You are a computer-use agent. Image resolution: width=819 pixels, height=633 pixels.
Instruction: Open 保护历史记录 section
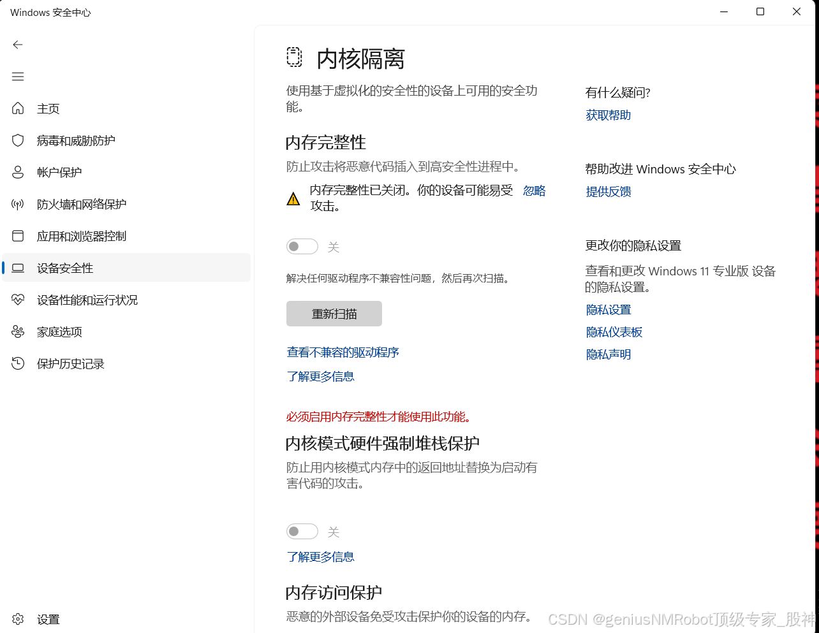point(126,363)
